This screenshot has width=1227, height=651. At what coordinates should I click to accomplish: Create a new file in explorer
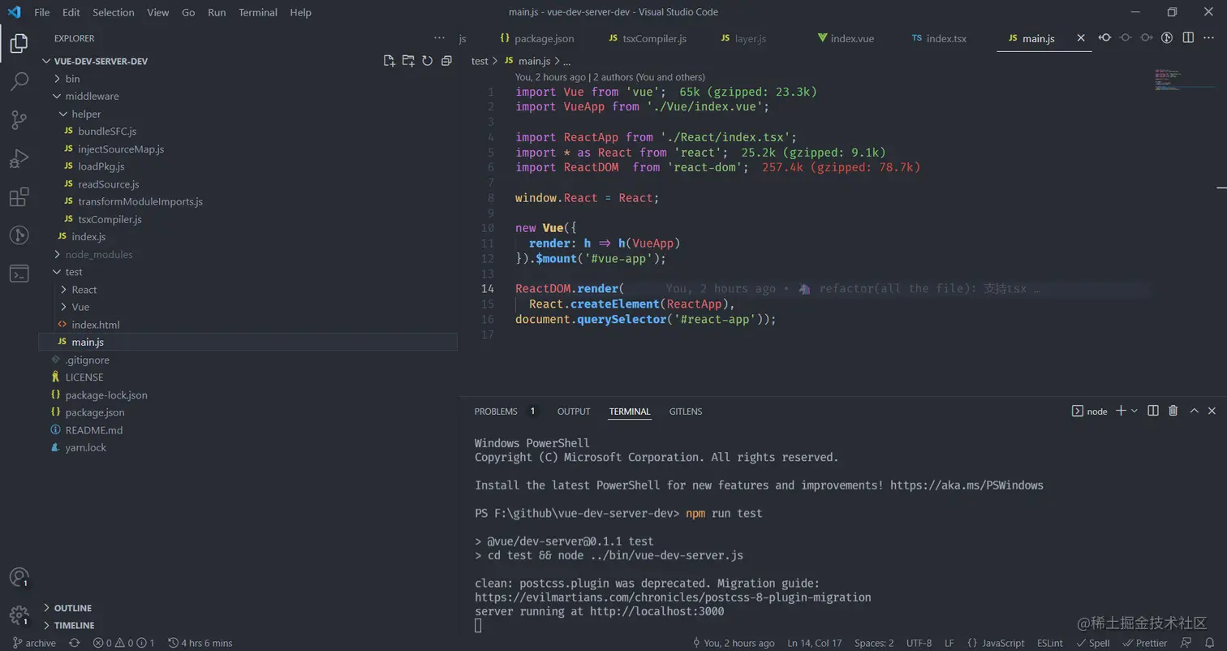(389, 61)
